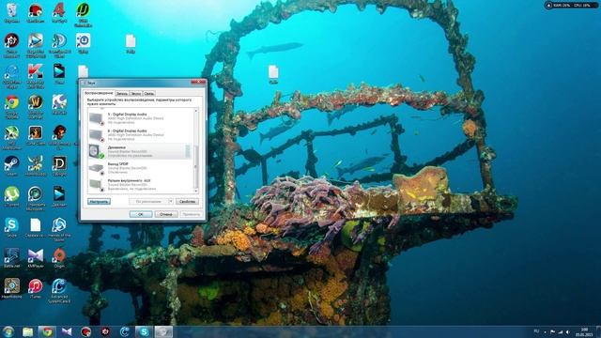Select the Динамики playback device
This screenshot has height=338, width=601.
pos(140,151)
